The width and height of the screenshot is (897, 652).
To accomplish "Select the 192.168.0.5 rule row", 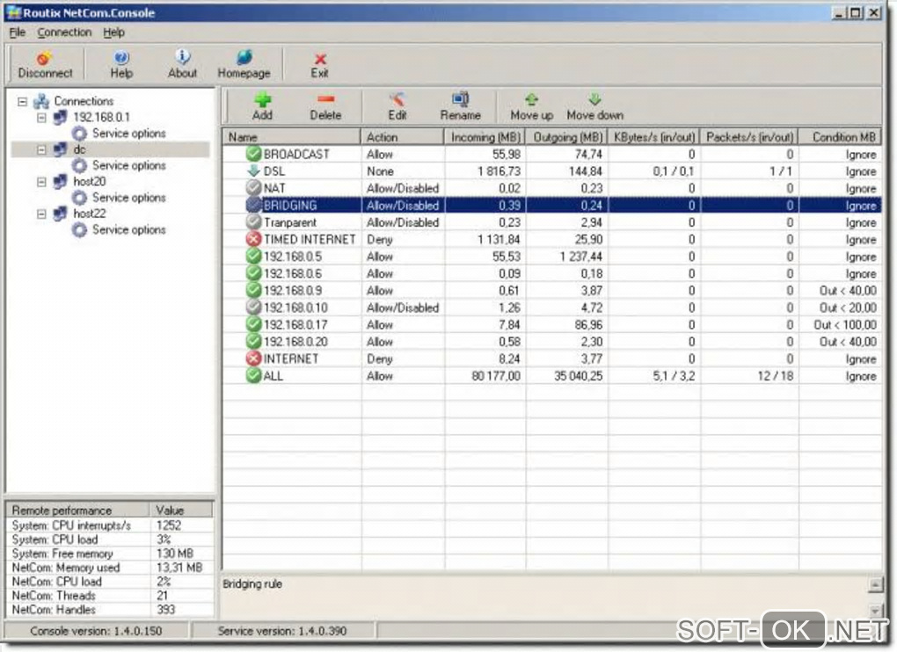I will point(552,257).
